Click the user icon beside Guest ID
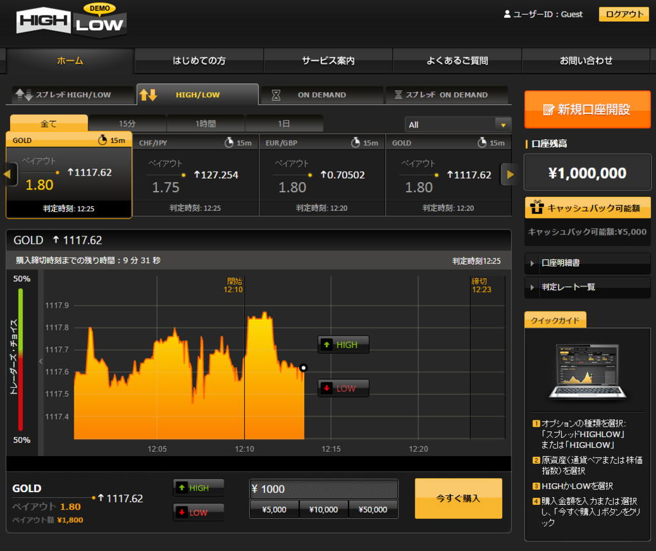The height and width of the screenshot is (551, 656). tap(507, 14)
